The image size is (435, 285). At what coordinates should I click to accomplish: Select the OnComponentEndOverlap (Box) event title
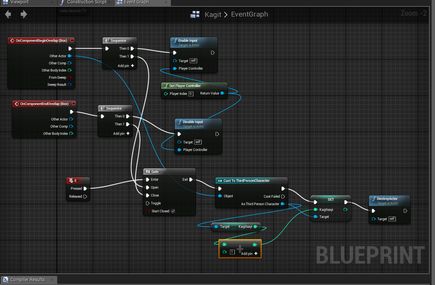(44, 104)
